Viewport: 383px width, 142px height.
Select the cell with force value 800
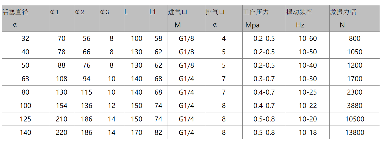click(x=354, y=39)
